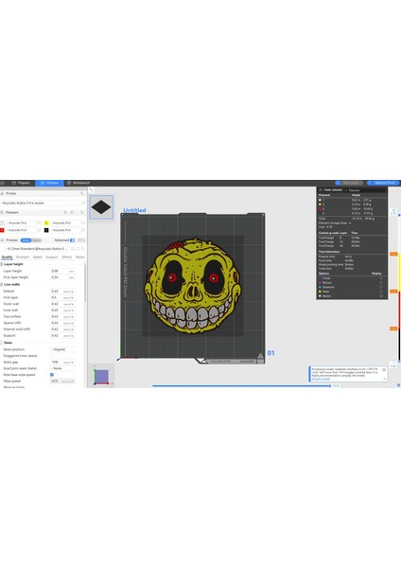Open the Color scheme Filament dropdown
401x568 pixels.
[x=365, y=190]
